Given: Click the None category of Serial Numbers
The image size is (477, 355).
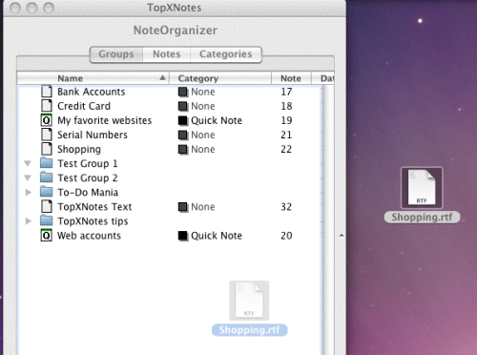Looking at the screenshot, I should [x=203, y=135].
